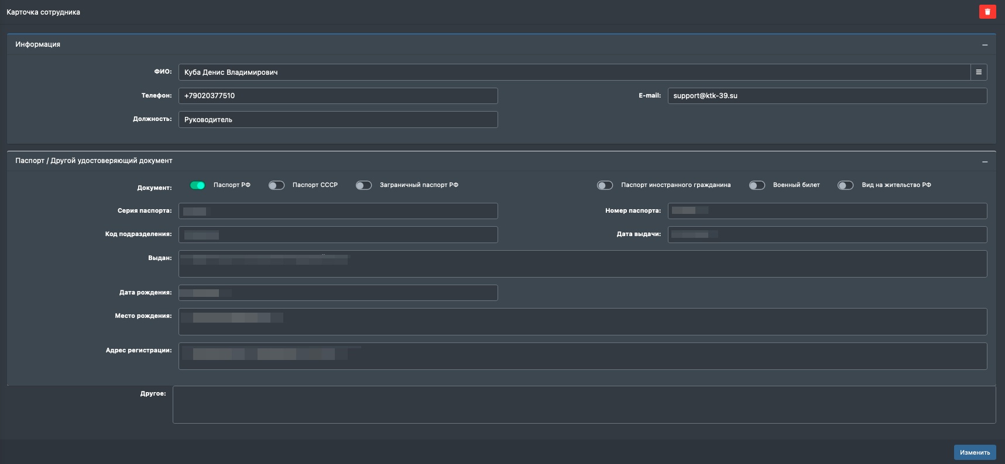Click in the Выдан text area
This screenshot has height=464, width=1005.
click(x=582, y=264)
